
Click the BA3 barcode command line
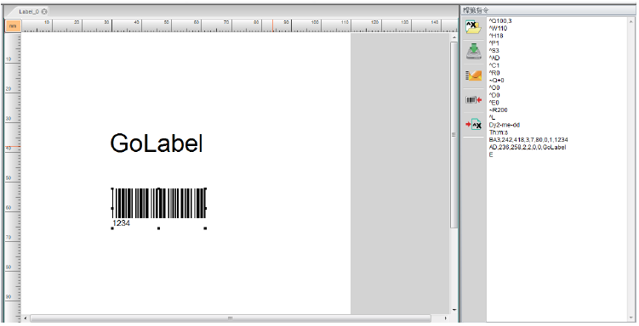[x=528, y=139]
